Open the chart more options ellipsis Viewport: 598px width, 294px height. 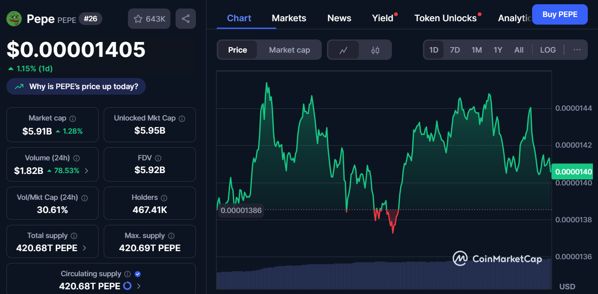(x=577, y=50)
